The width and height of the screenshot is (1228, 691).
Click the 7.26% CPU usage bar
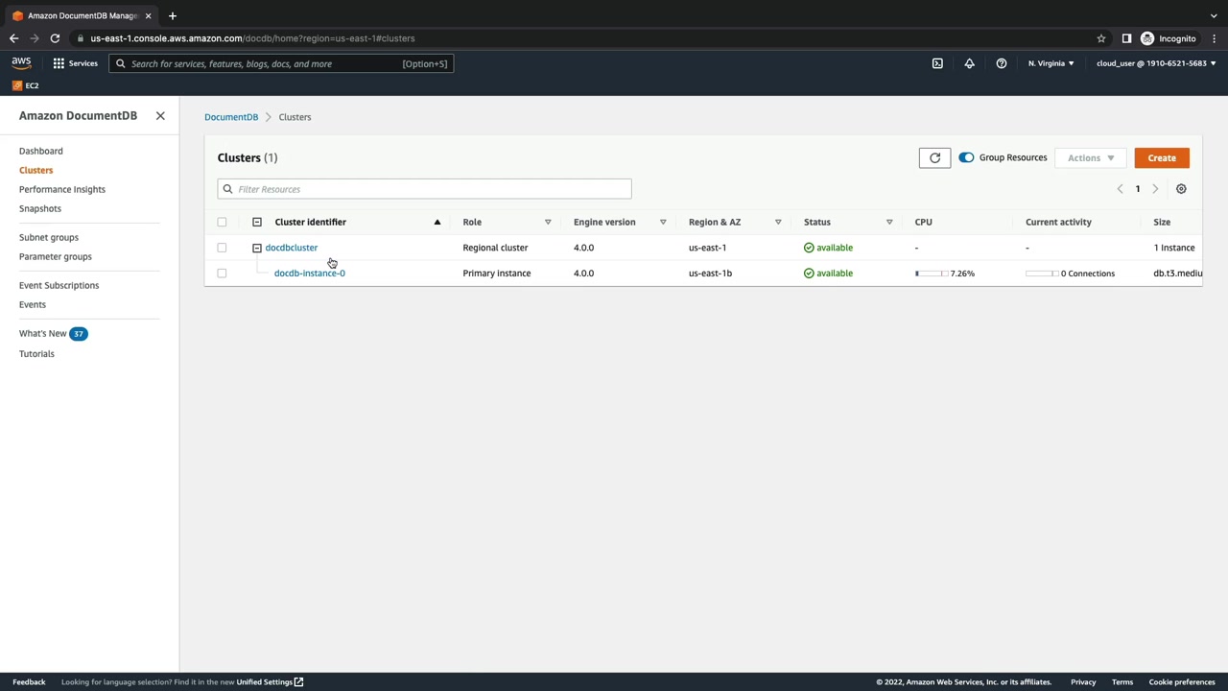[932, 274]
